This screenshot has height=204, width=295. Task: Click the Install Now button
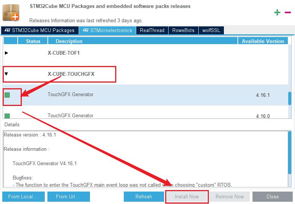tap(187, 197)
